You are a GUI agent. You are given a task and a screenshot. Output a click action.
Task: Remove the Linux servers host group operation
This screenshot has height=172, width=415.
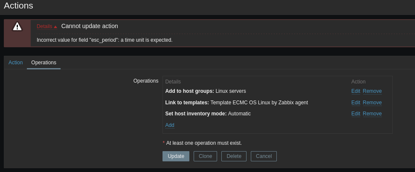[372, 91]
